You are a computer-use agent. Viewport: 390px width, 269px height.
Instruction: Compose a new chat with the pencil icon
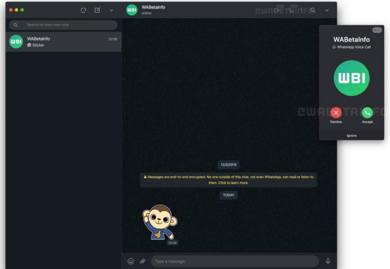[x=97, y=10]
